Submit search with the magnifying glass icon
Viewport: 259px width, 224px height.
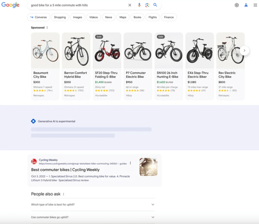tap(155, 5)
